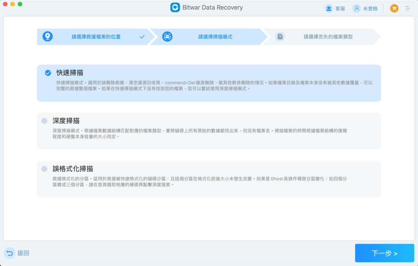Click the 客服 support label
The image size is (418, 266).
tap(340, 9)
